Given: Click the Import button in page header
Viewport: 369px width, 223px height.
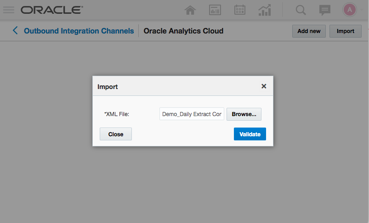Looking at the screenshot, I should [346, 31].
